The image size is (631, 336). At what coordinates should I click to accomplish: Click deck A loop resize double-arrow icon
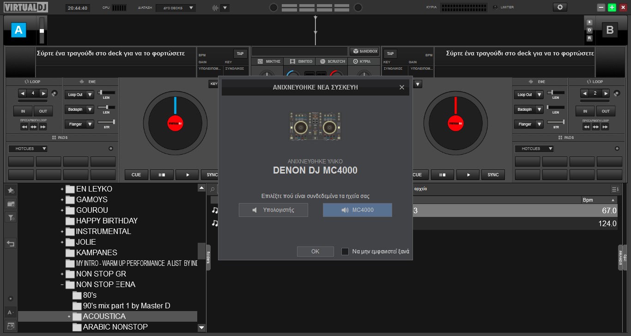[x=33, y=127]
